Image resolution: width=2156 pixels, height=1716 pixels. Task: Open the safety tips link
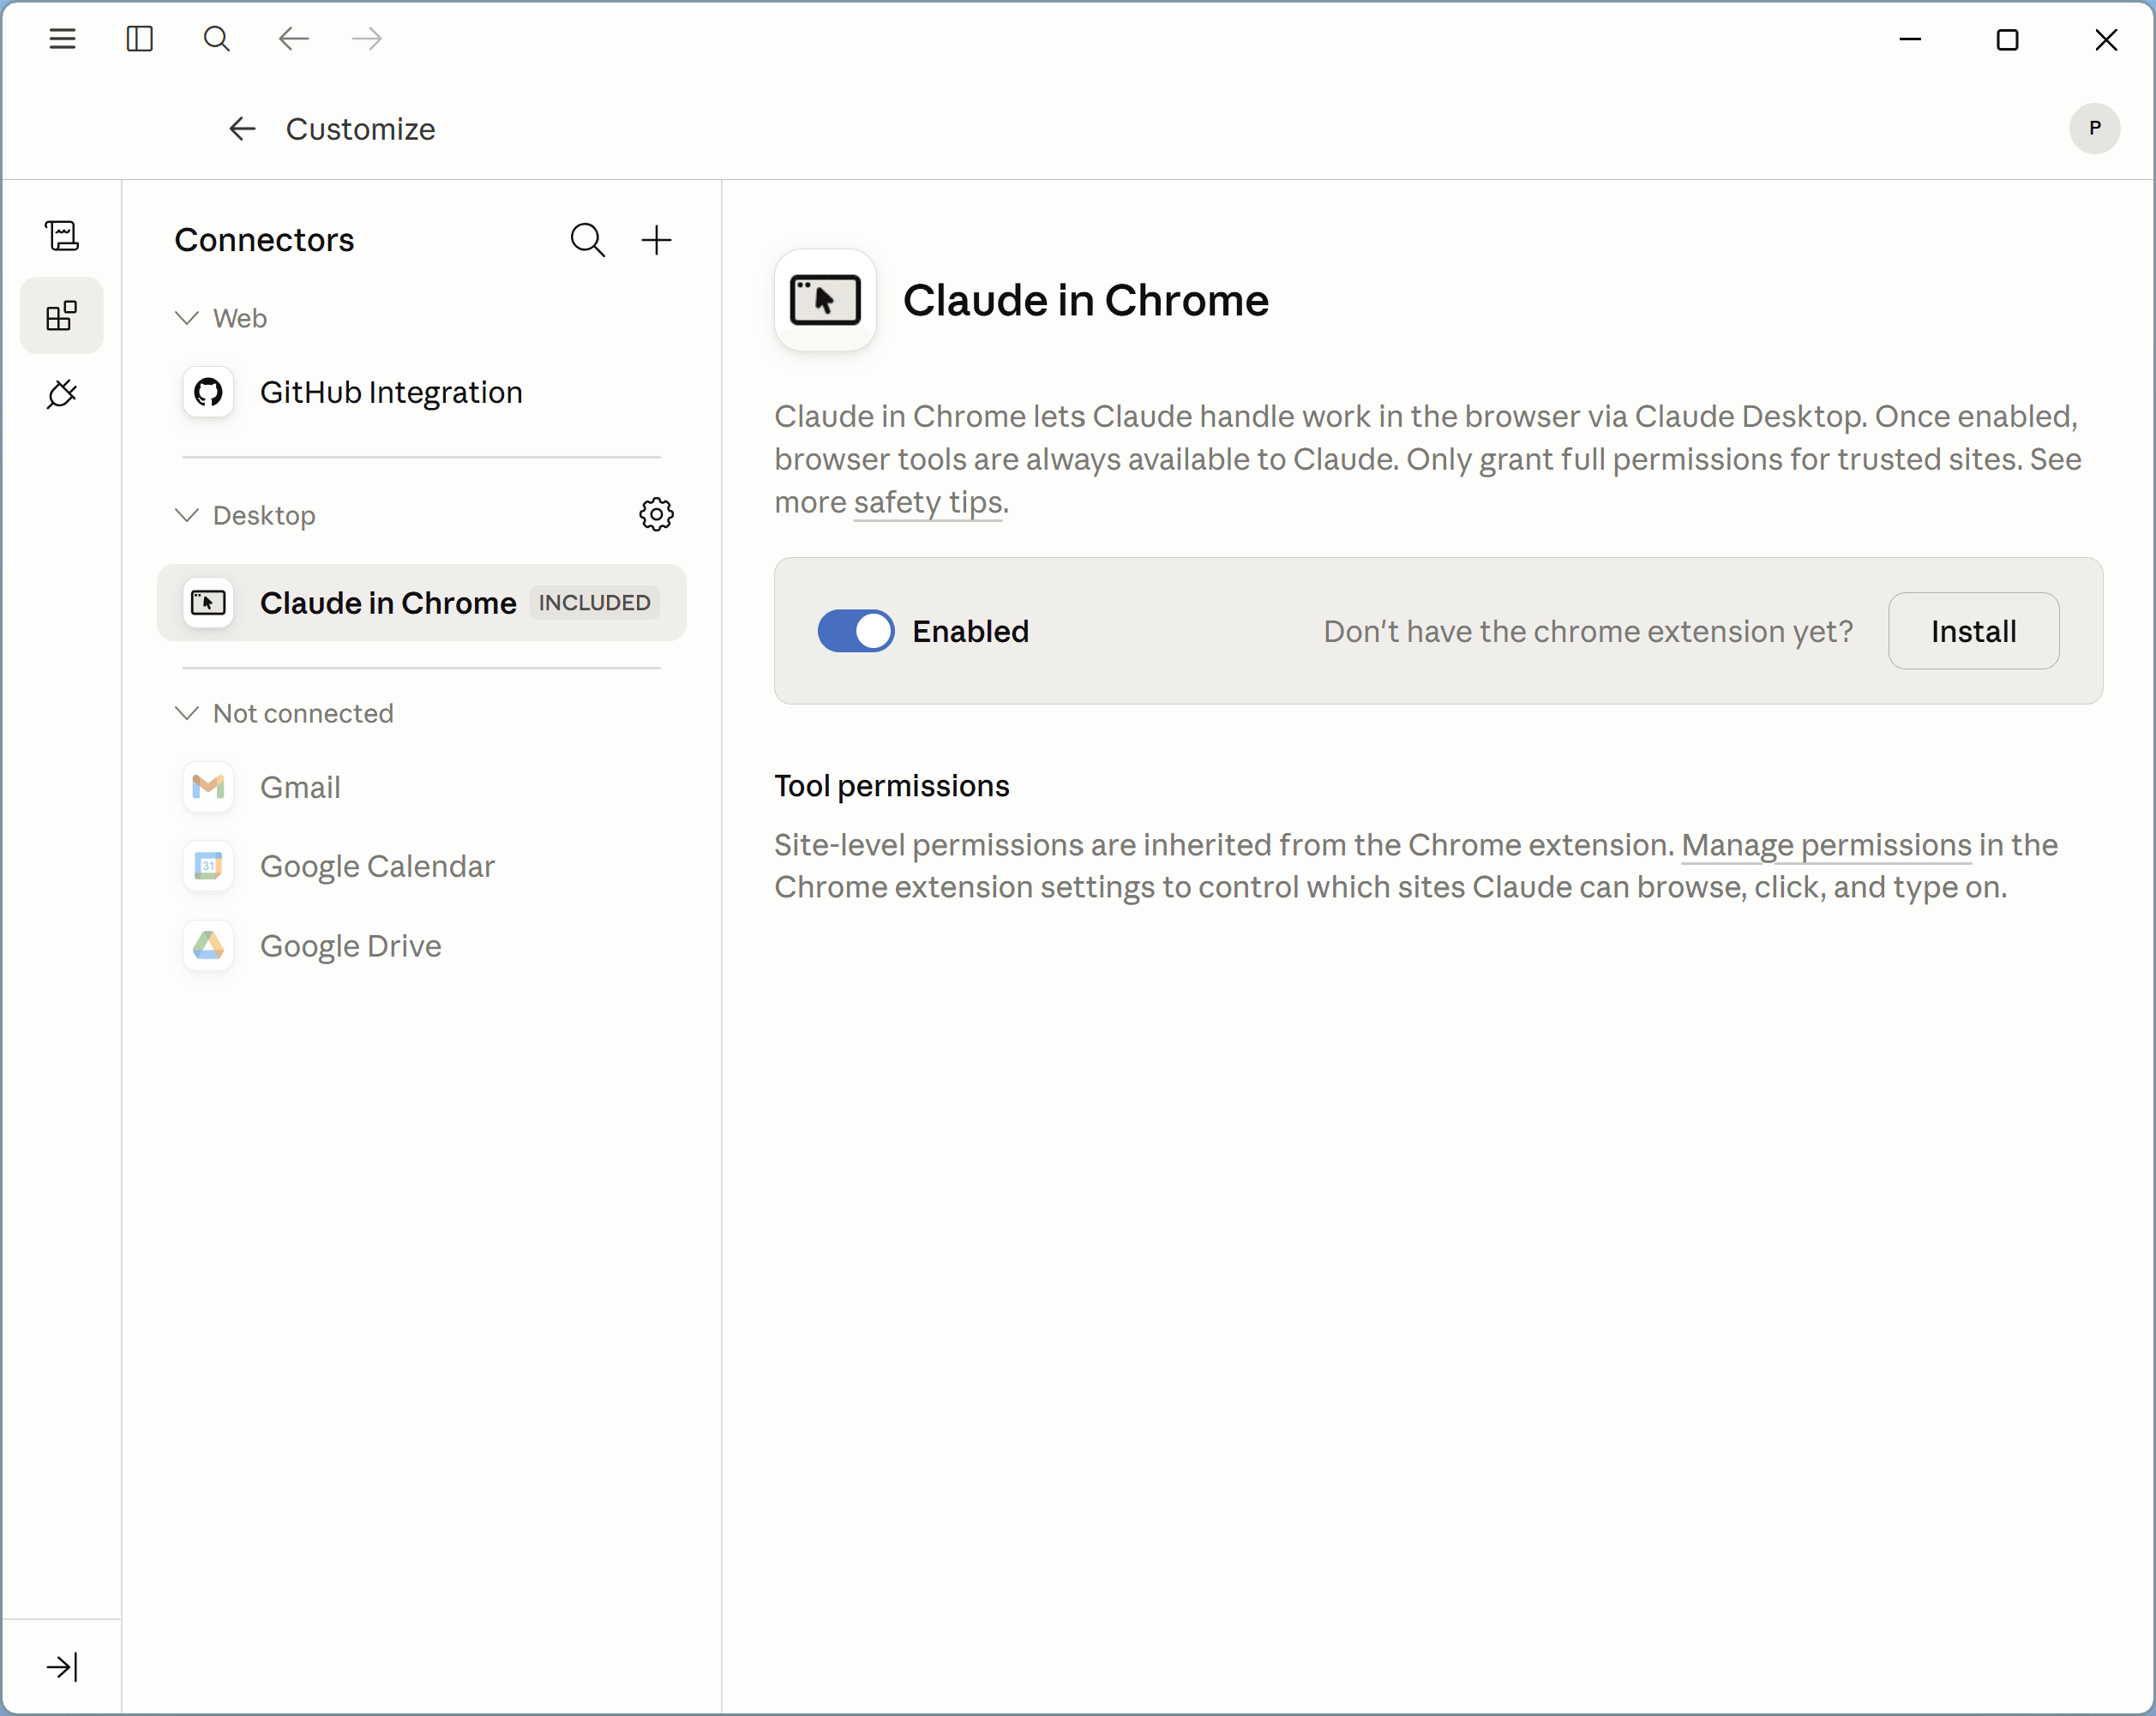(x=928, y=502)
